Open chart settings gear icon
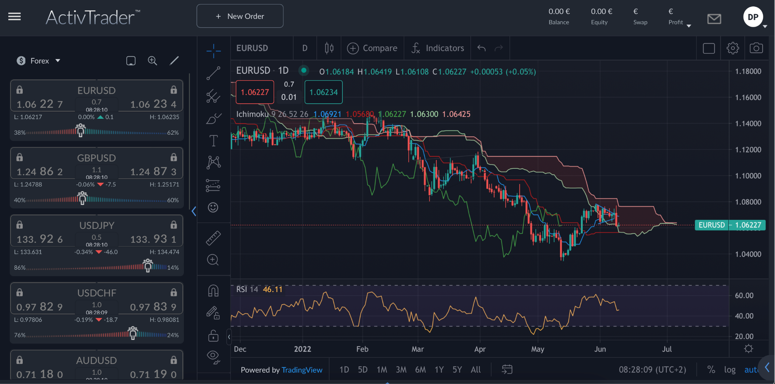Screen dimensions: 775x384 tap(733, 48)
